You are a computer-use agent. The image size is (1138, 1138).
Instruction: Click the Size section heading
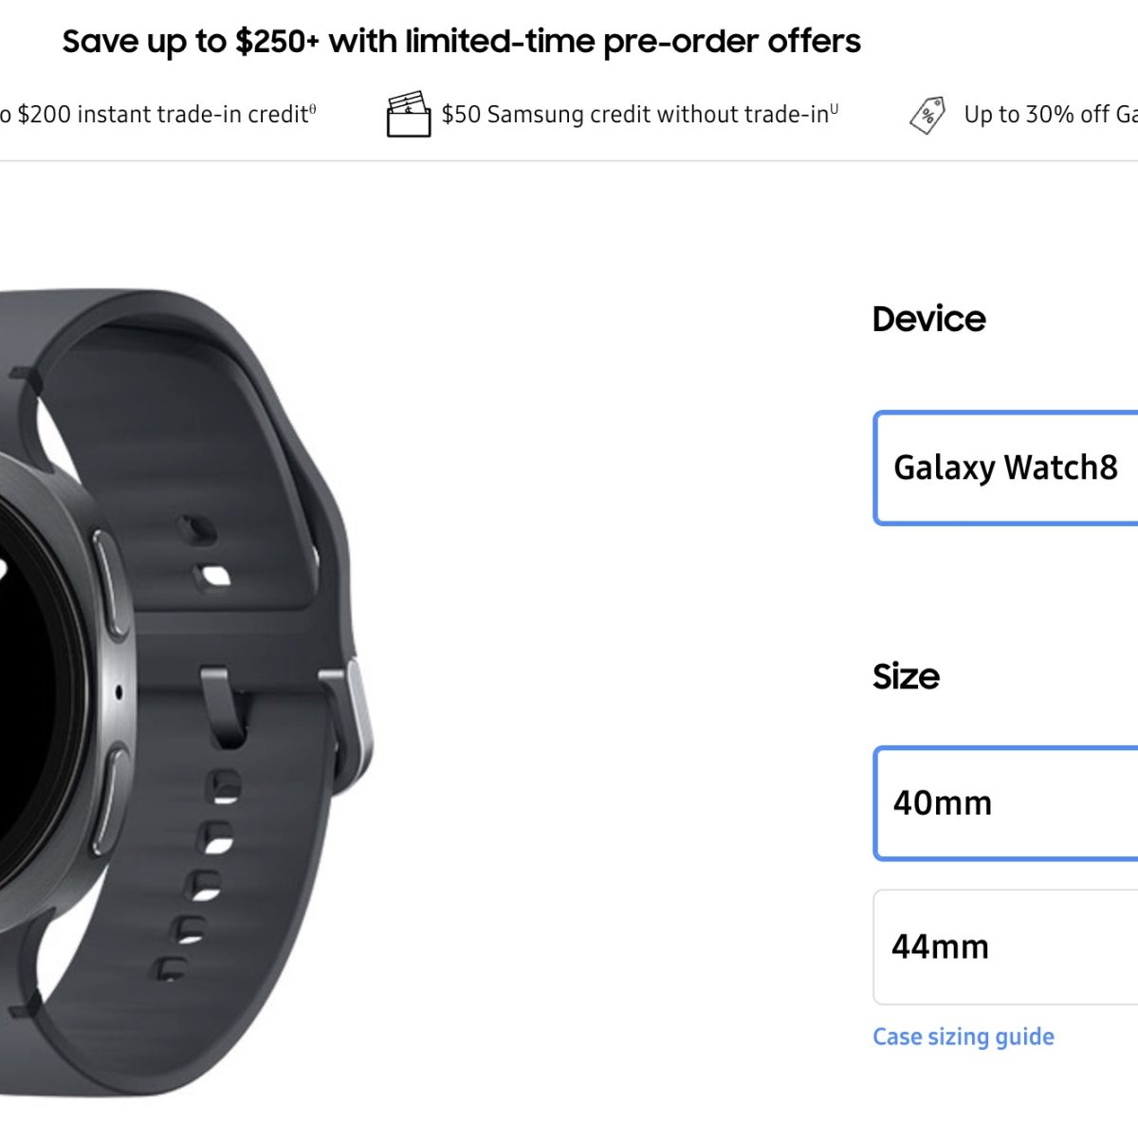coord(906,676)
